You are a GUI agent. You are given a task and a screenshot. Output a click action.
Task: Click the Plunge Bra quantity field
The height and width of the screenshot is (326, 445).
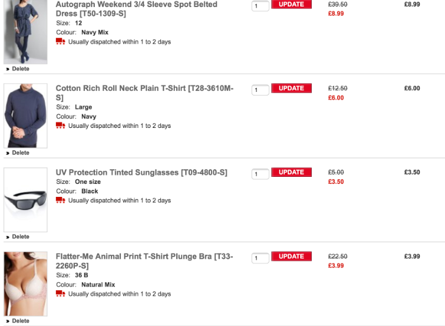(x=260, y=258)
